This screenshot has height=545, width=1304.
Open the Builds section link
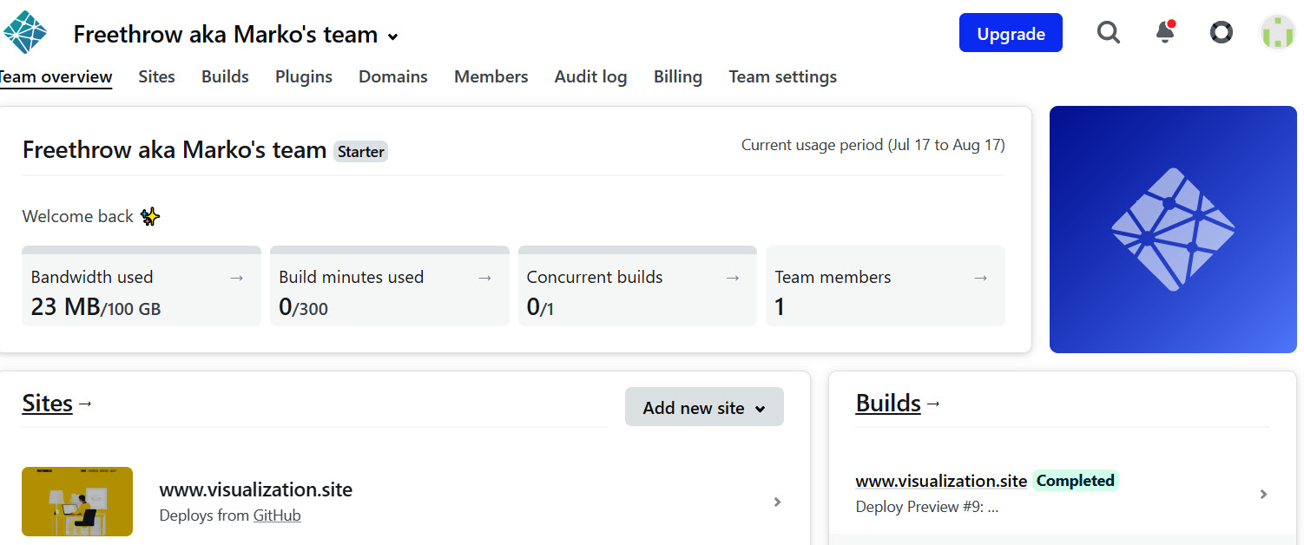pos(888,402)
